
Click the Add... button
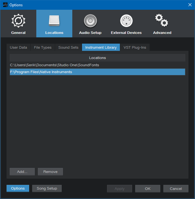click(x=22, y=172)
